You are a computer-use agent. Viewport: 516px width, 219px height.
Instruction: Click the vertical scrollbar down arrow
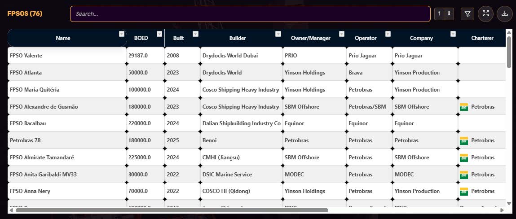(x=509, y=204)
